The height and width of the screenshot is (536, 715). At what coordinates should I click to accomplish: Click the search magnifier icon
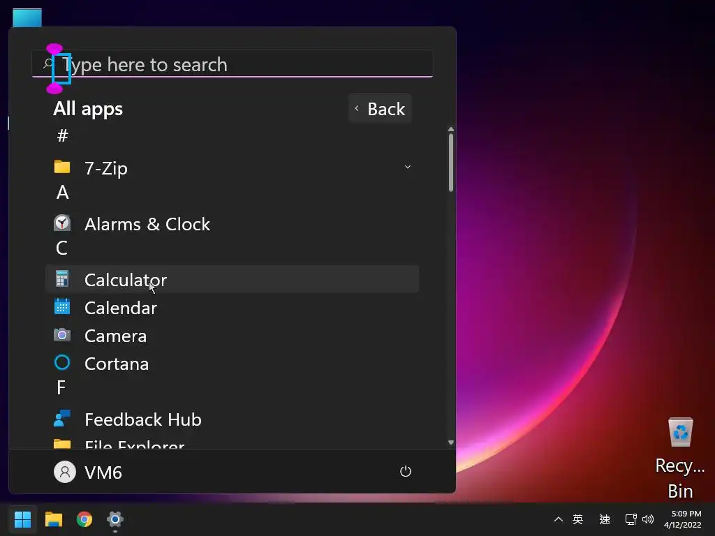point(47,64)
